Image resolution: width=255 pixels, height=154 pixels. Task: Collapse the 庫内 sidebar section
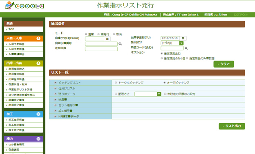[38, 139]
